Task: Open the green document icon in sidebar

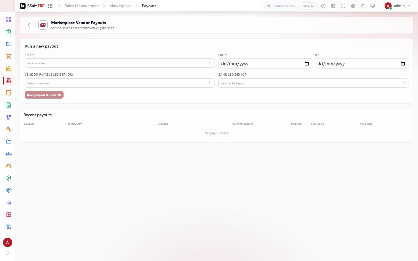Action: click(x=9, y=105)
